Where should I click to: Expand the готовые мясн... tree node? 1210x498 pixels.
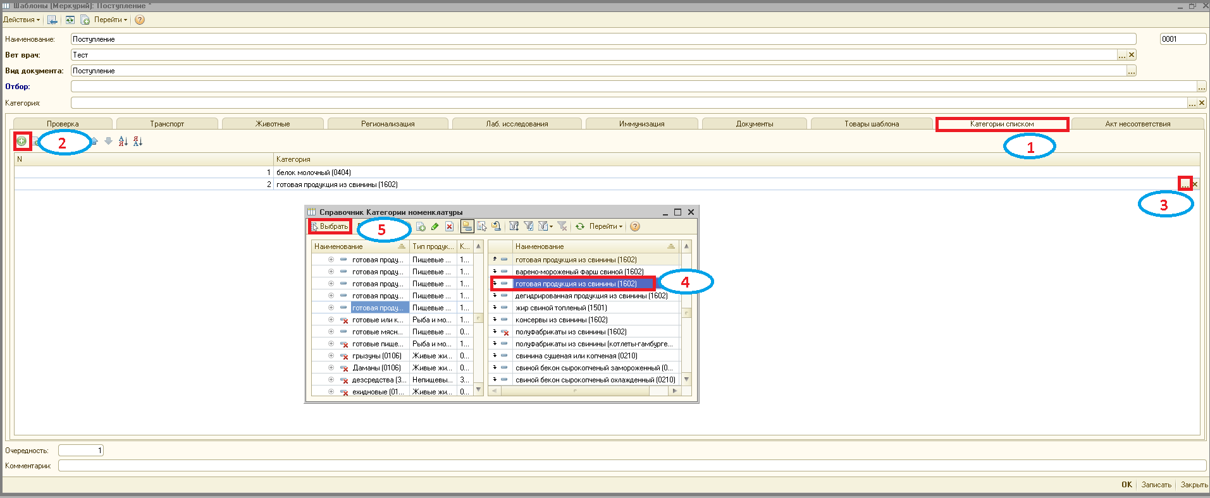[331, 332]
